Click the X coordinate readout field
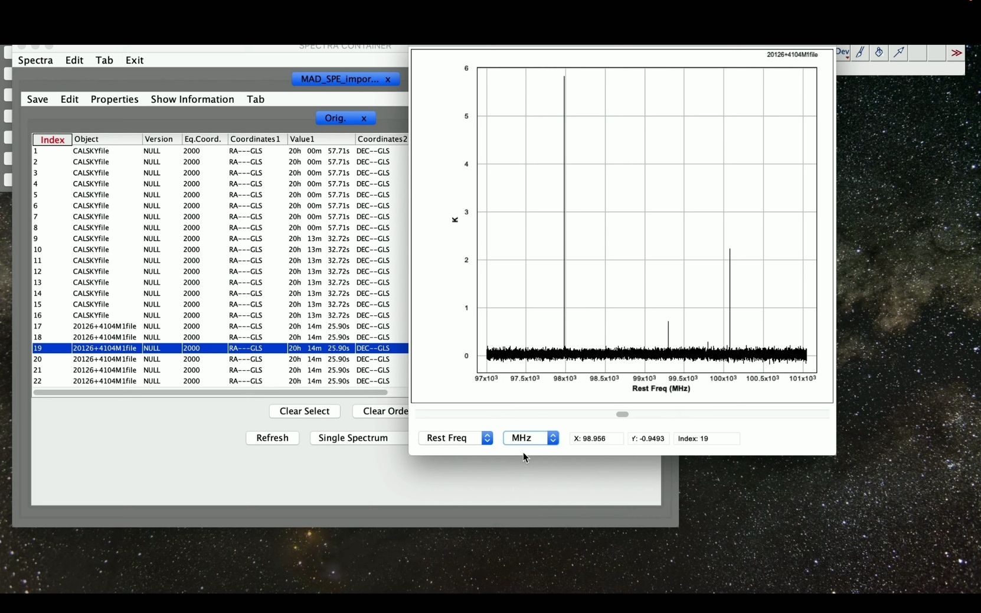This screenshot has height=613, width=981. (597, 438)
